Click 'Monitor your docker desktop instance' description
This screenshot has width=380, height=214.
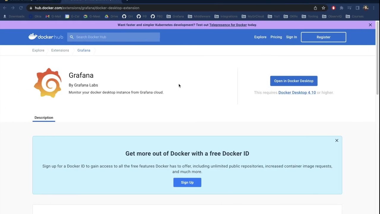(116, 92)
